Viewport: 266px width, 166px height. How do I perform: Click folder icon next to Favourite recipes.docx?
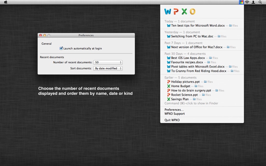(x=209, y=62)
